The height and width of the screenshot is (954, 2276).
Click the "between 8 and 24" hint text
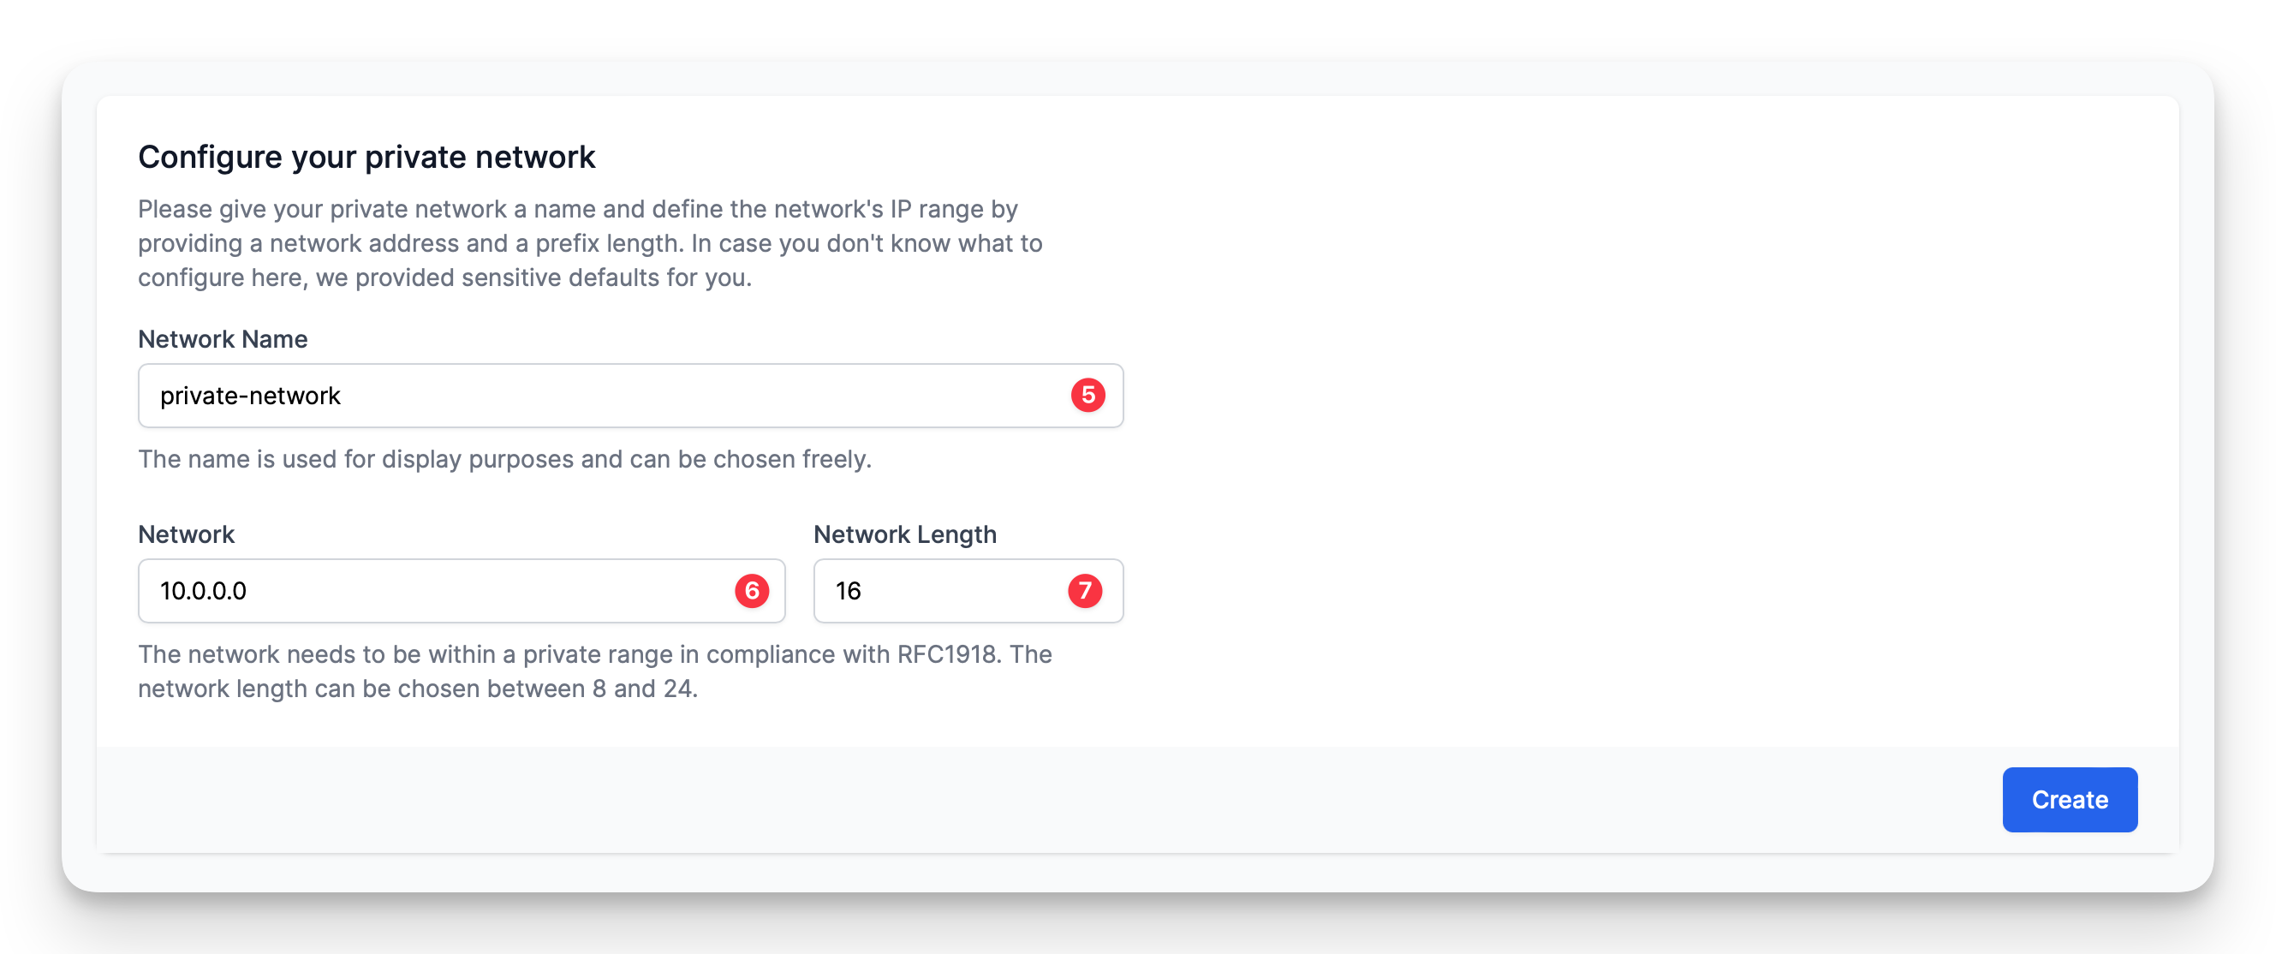click(x=592, y=689)
